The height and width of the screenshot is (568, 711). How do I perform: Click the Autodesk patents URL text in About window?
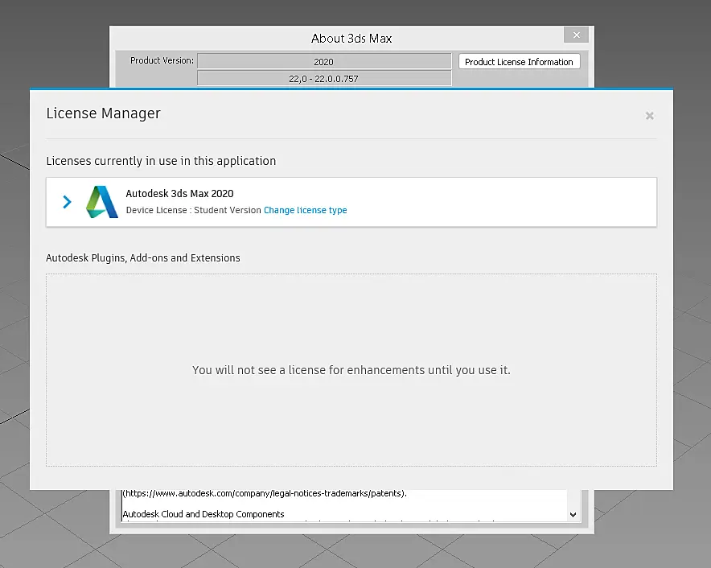(x=265, y=494)
